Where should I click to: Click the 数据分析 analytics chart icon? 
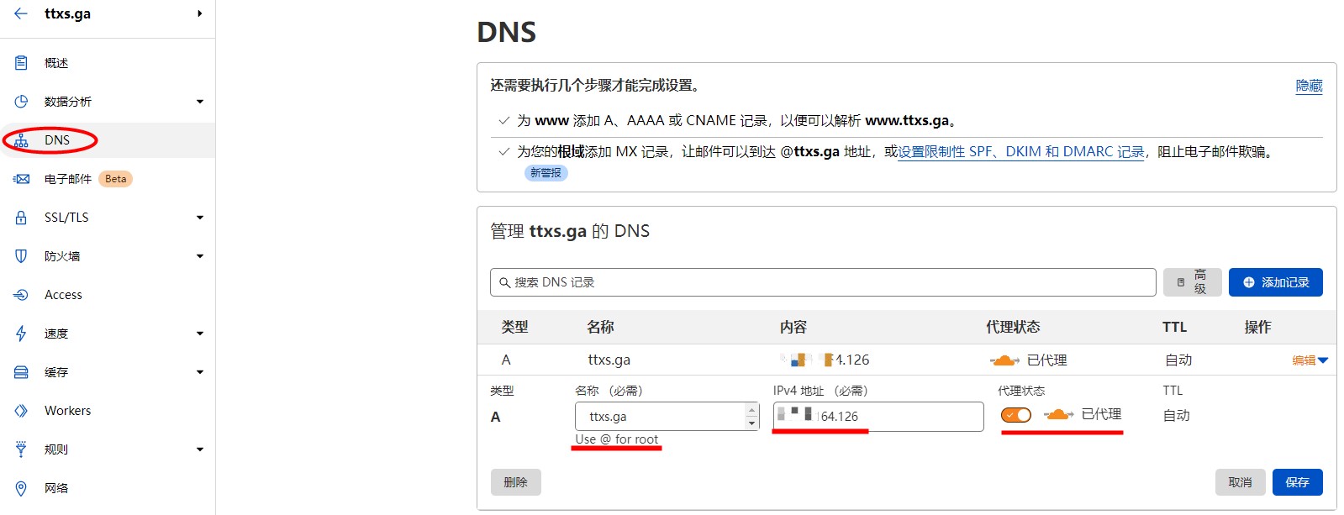tap(21, 102)
